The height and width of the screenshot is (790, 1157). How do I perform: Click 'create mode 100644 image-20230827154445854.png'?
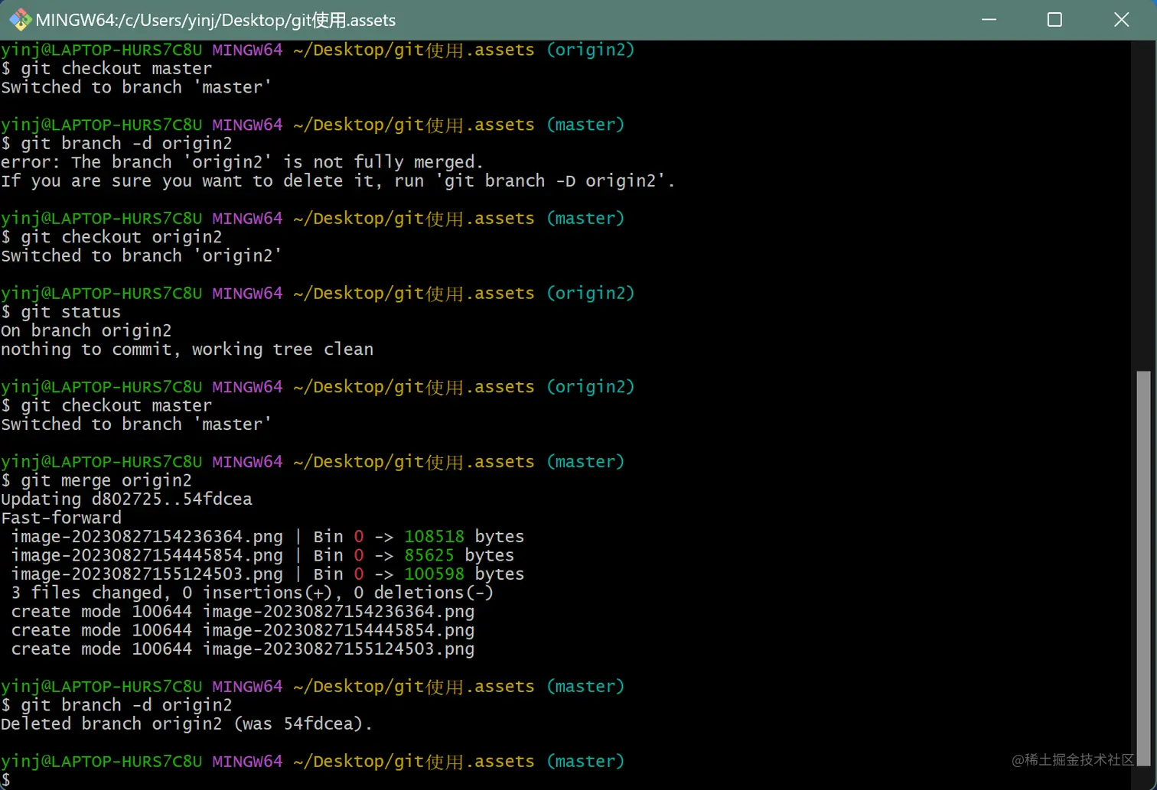click(x=243, y=630)
